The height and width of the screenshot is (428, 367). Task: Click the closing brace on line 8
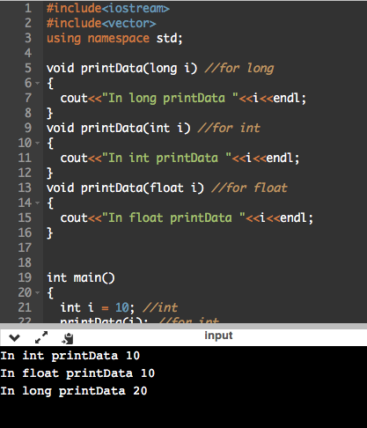point(50,113)
